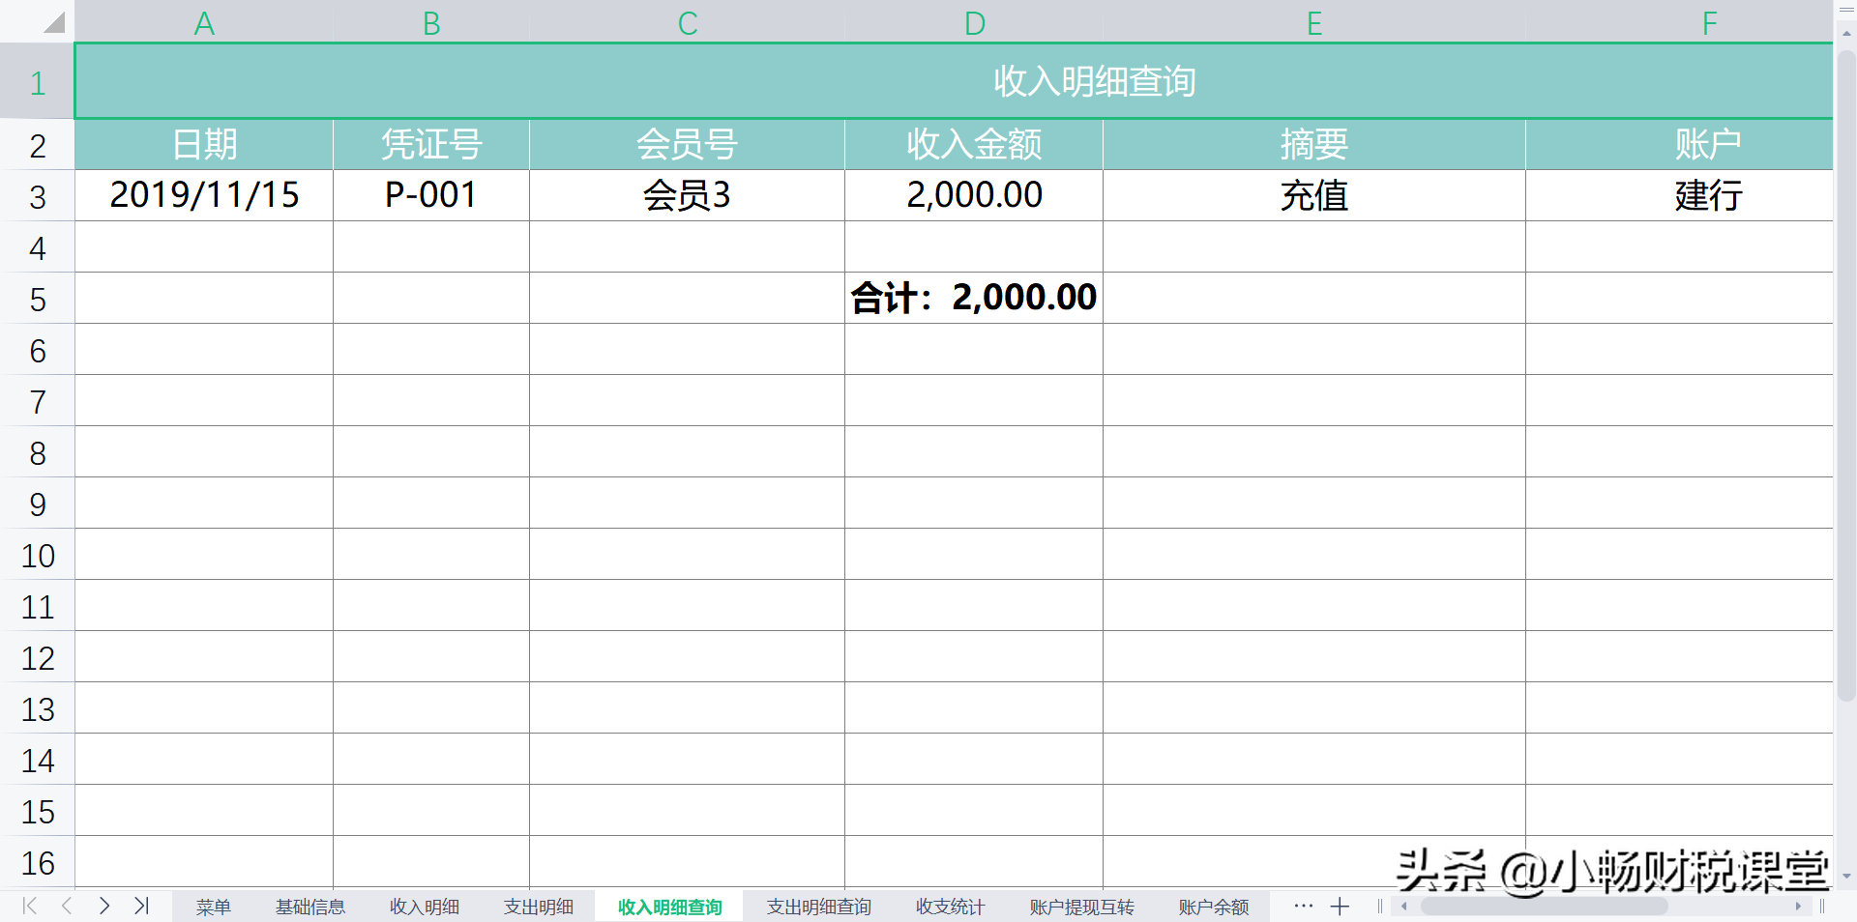Switch to the 收支统计 sheet tab
The width and height of the screenshot is (1857, 922).
pyautogui.click(x=949, y=907)
